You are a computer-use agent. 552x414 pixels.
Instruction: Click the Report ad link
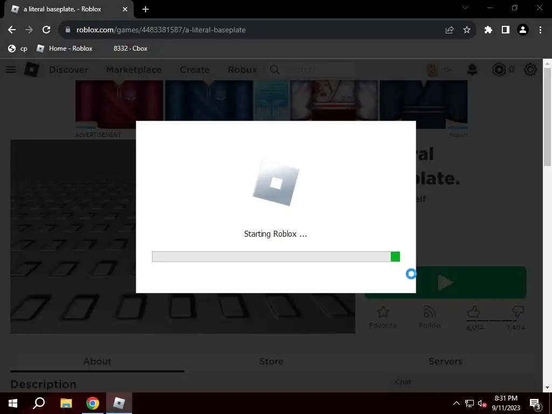click(458, 135)
